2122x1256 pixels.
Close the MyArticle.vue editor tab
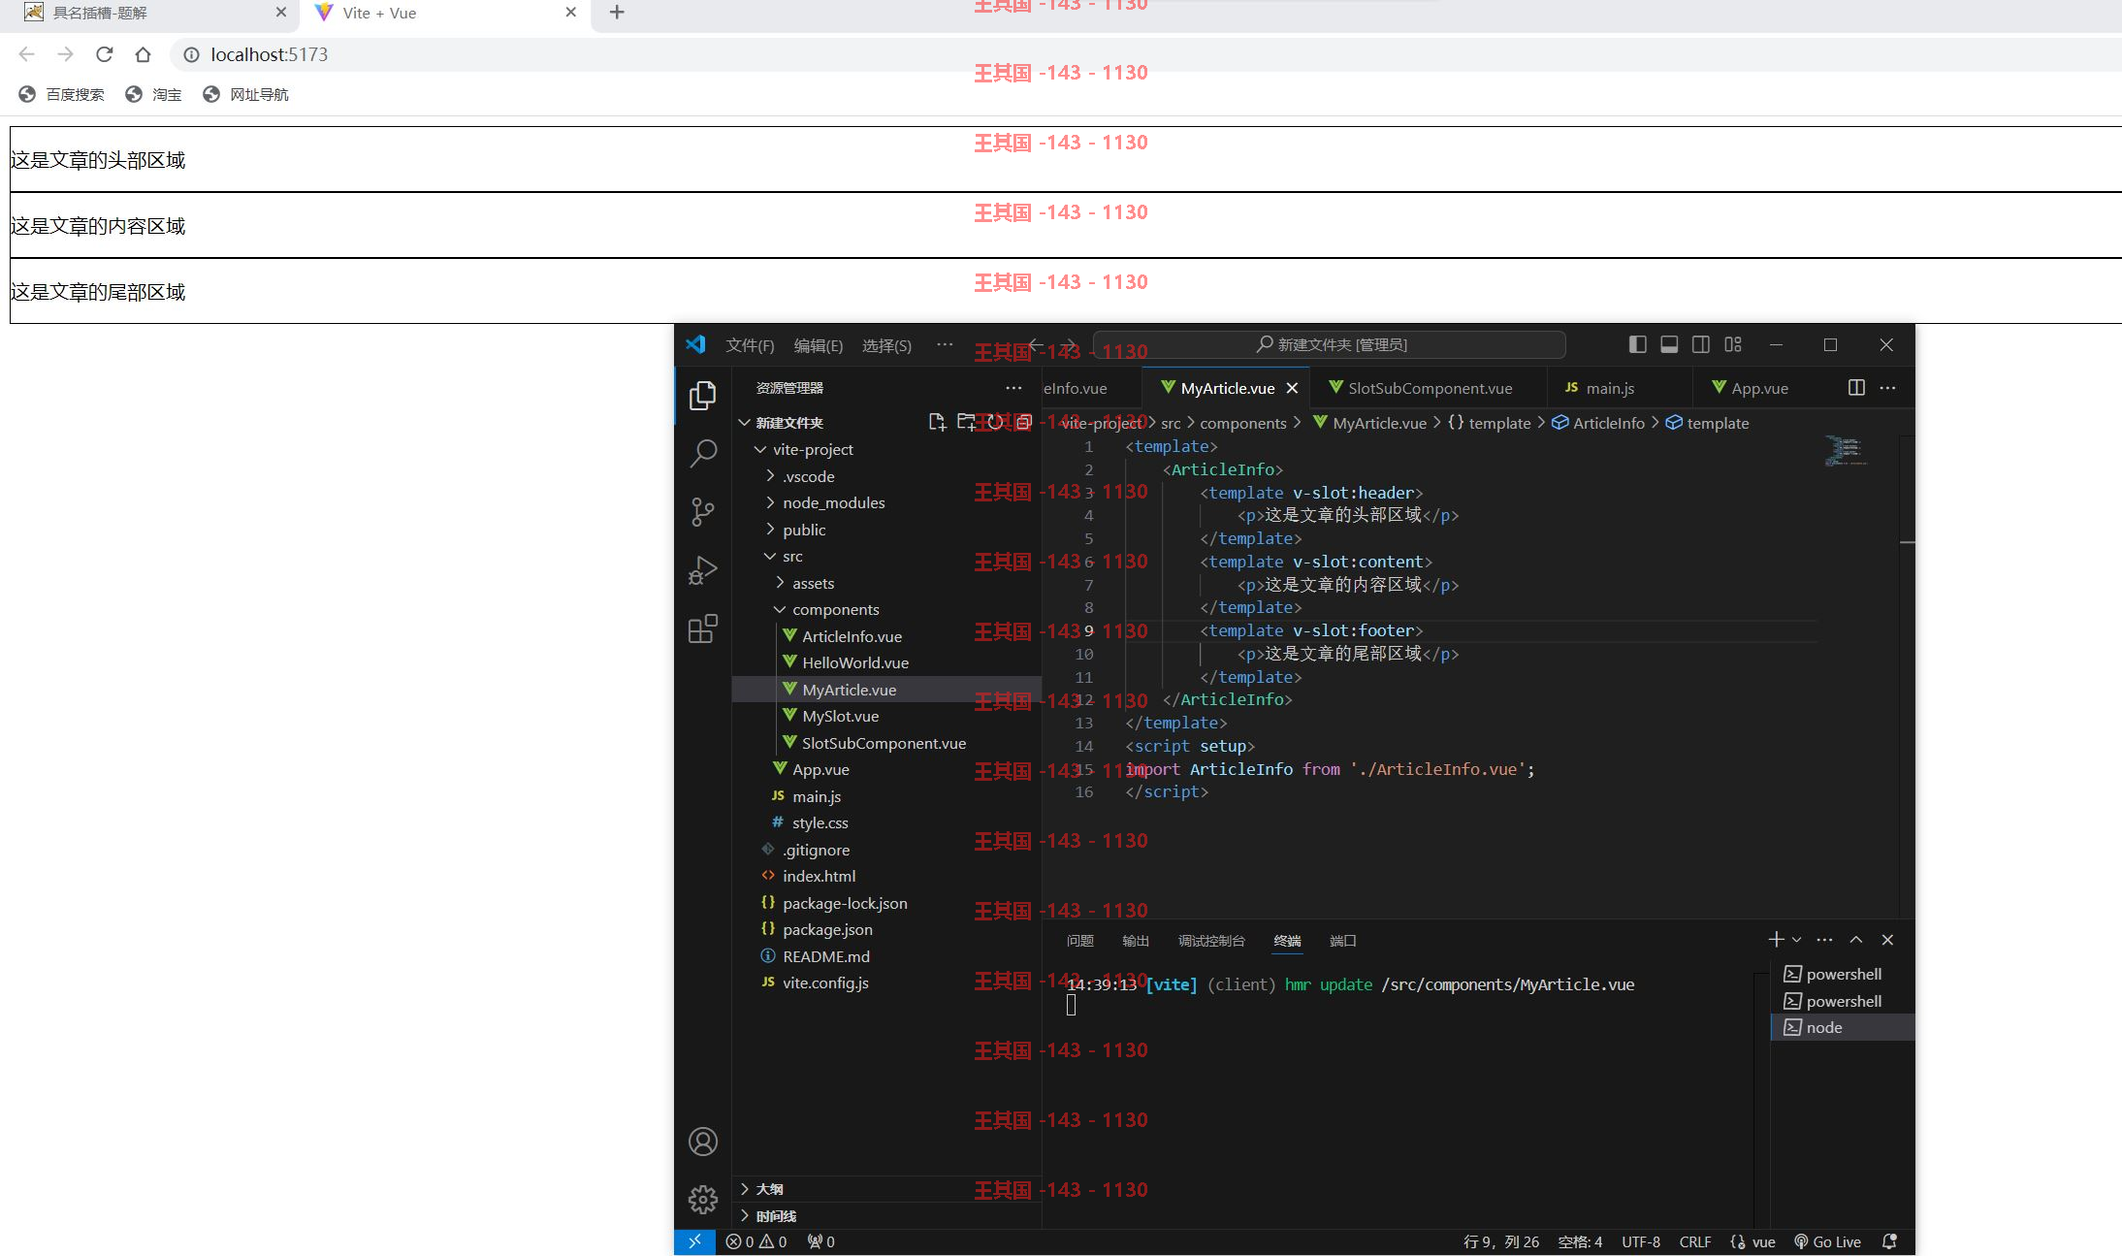[1292, 388]
